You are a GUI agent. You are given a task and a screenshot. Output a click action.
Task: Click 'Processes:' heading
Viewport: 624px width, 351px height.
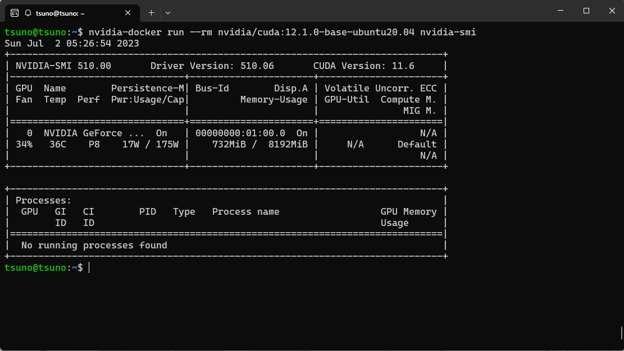[x=43, y=200]
